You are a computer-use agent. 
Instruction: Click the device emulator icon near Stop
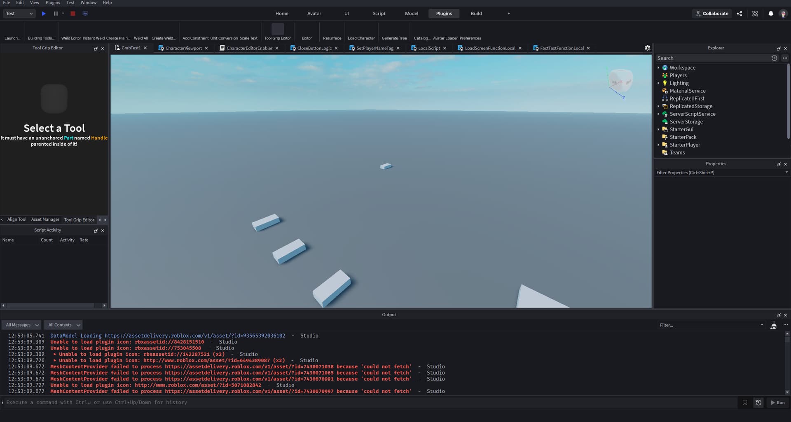point(85,14)
